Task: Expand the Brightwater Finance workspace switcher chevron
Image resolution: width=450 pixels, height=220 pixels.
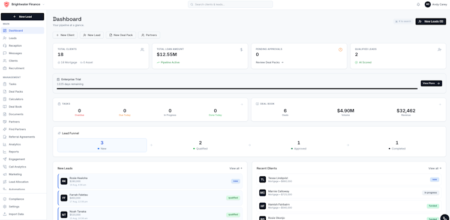Action: (x=43, y=5)
